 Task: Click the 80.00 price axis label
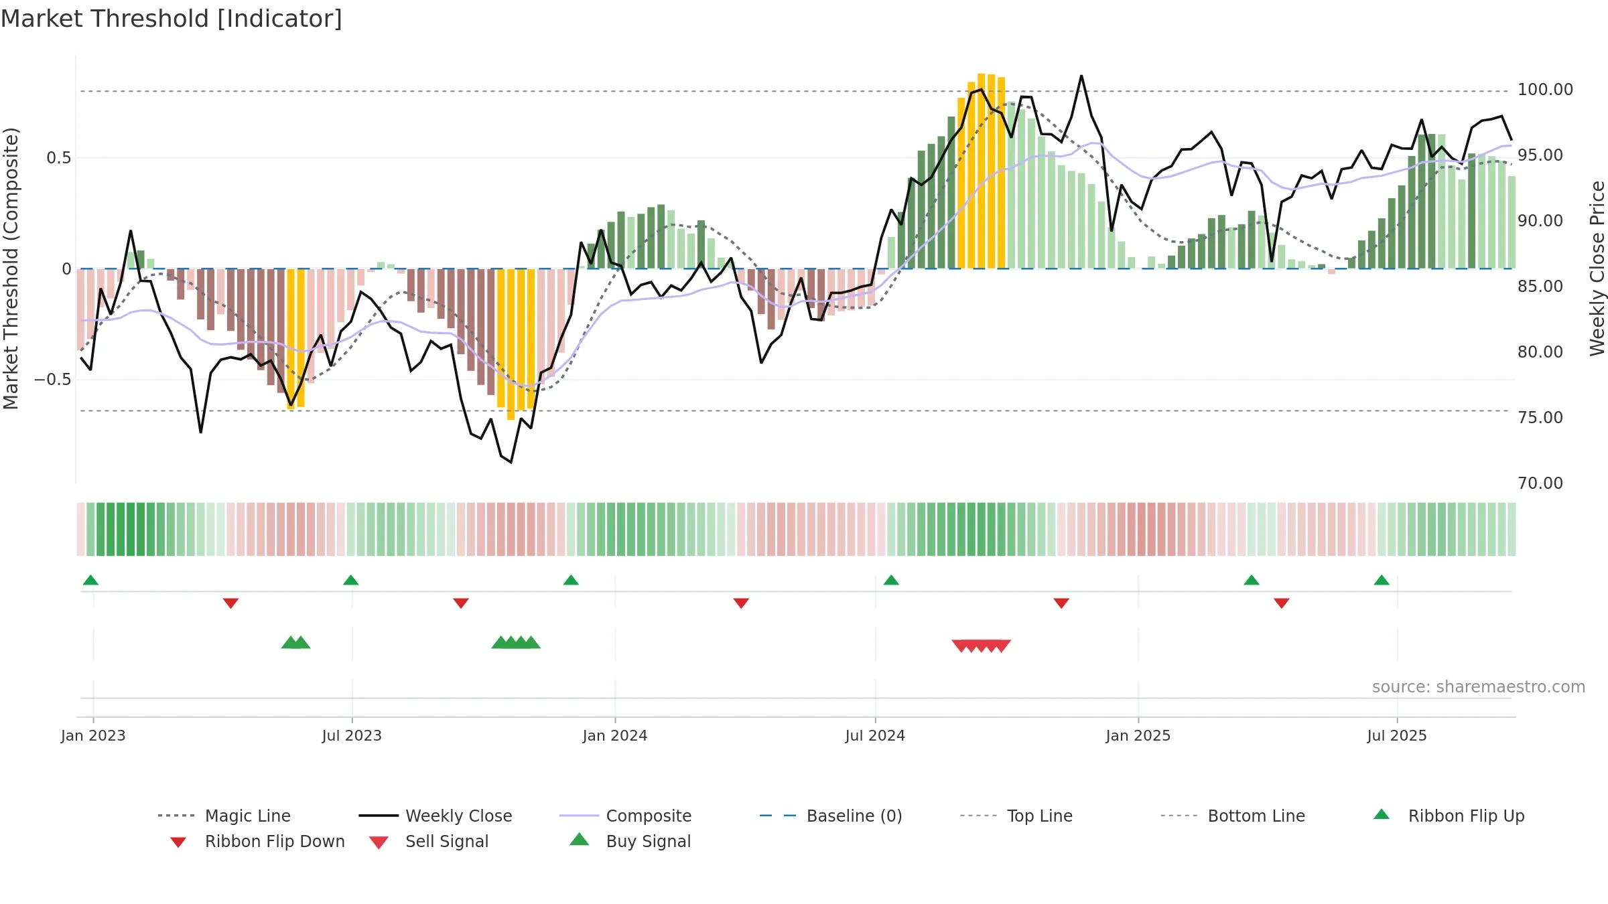click(x=1540, y=352)
